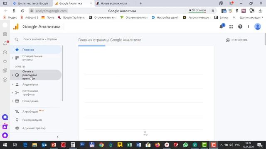Image resolution: width=266 pixels, height=149 pixels.
Task: Open the browser sidebar tableau icon
Action: (5, 34)
